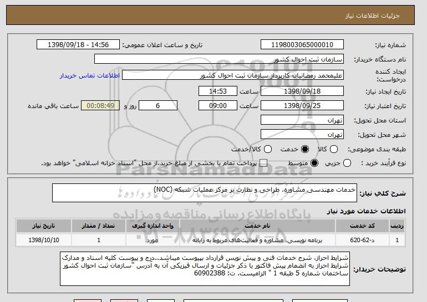
Task: Open the buyer contact info link
Action: (x=90, y=75)
